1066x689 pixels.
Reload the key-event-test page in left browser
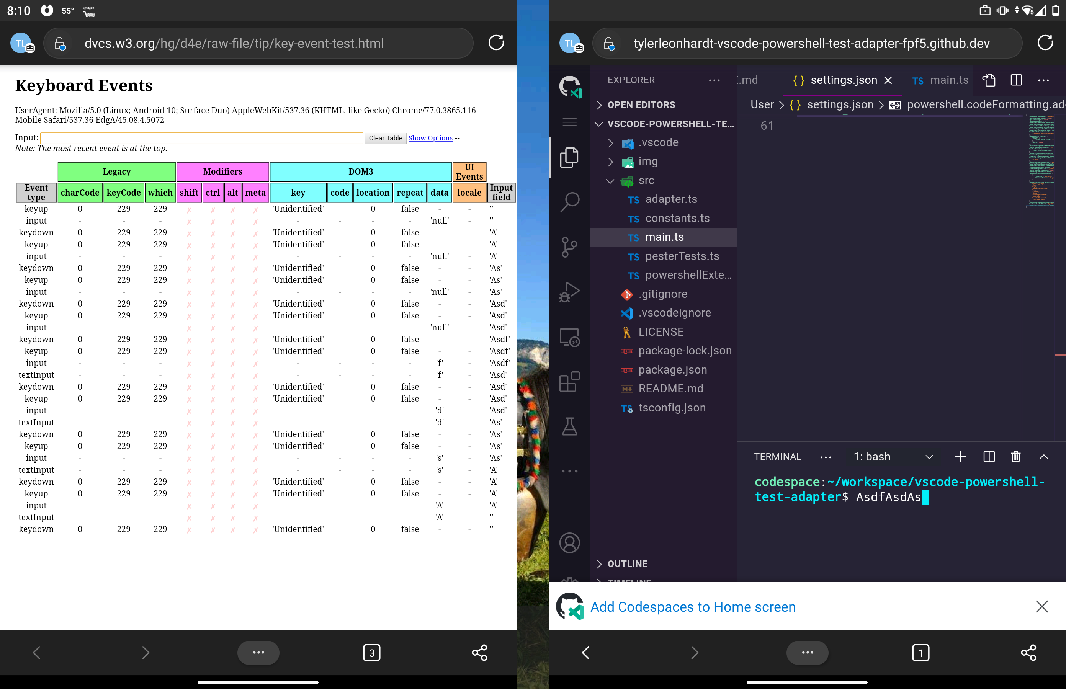point(496,43)
